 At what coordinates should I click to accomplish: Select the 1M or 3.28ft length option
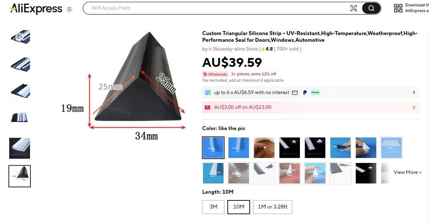[272, 207]
